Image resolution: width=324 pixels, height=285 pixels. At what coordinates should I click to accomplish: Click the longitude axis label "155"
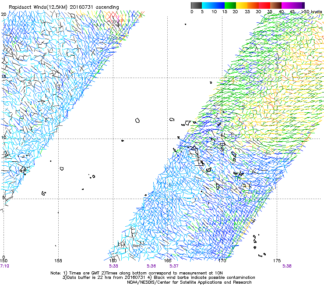pyautogui.click(x=58, y=260)
